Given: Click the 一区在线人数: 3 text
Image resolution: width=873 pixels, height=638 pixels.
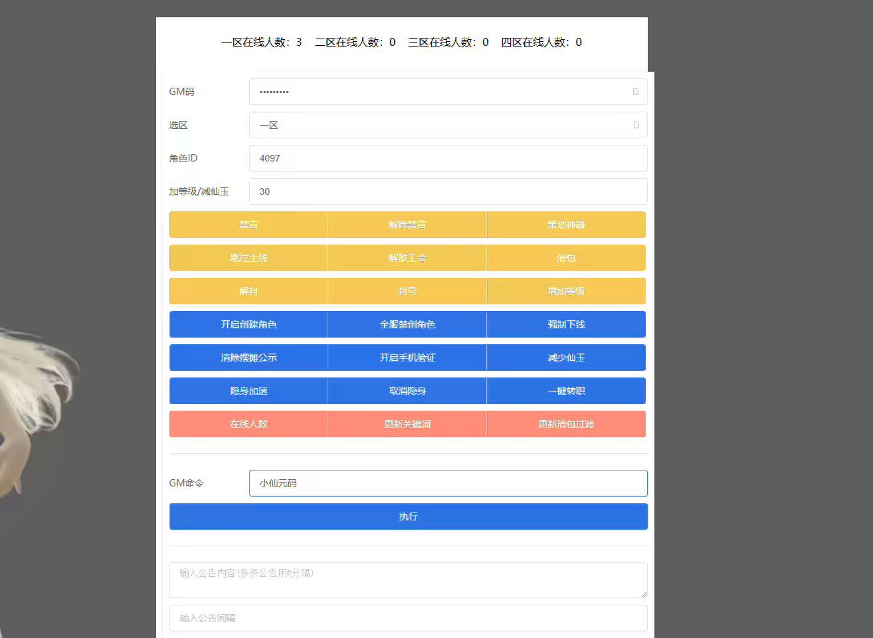Looking at the screenshot, I should [262, 42].
